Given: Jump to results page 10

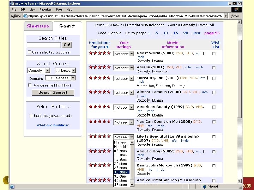Looking at the screenshot, I should pyautogui.click(x=165, y=33).
